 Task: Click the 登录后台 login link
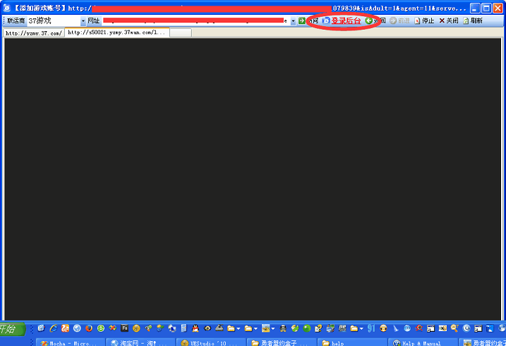(346, 20)
